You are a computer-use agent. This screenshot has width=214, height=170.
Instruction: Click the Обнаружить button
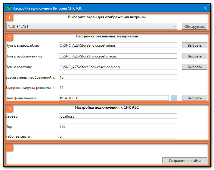coord(195,26)
